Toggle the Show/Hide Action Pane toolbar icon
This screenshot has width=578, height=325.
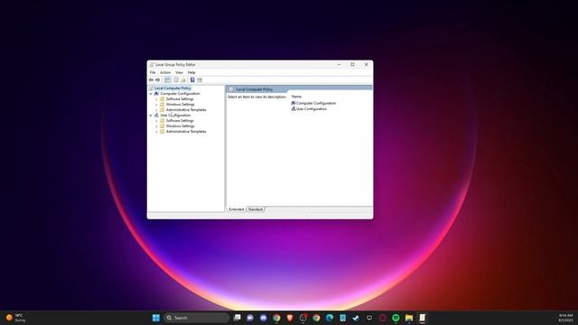coord(200,80)
